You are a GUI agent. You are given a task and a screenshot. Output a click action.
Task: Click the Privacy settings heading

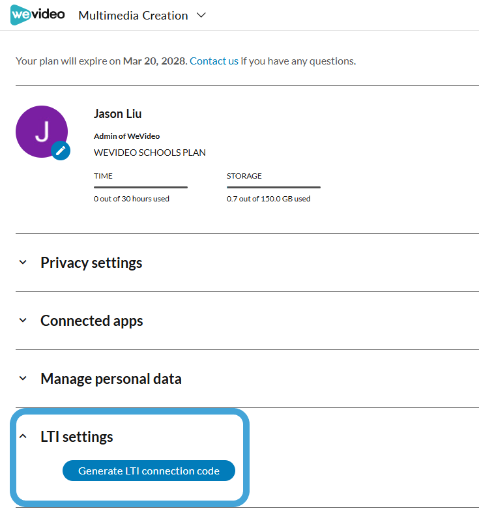[91, 263]
